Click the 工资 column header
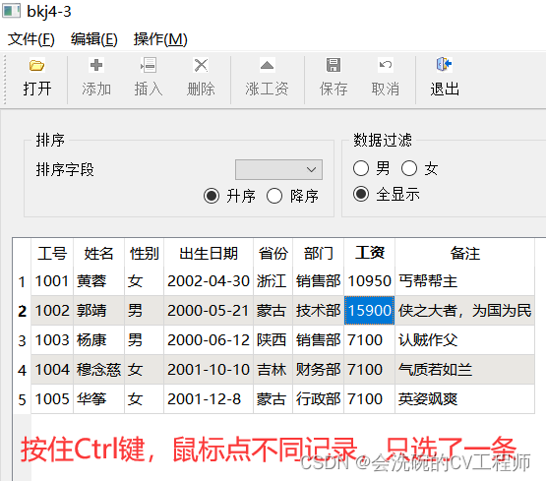The image size is (546, 481). [370, 253]
